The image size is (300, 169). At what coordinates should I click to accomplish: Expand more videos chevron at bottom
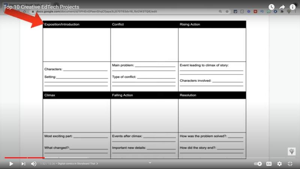point(150,163)
